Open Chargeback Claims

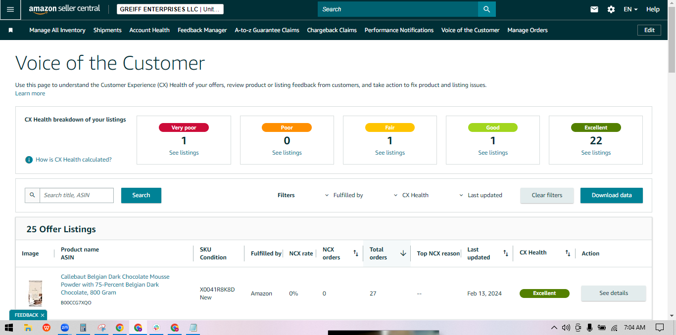click(x=332, y=30)
